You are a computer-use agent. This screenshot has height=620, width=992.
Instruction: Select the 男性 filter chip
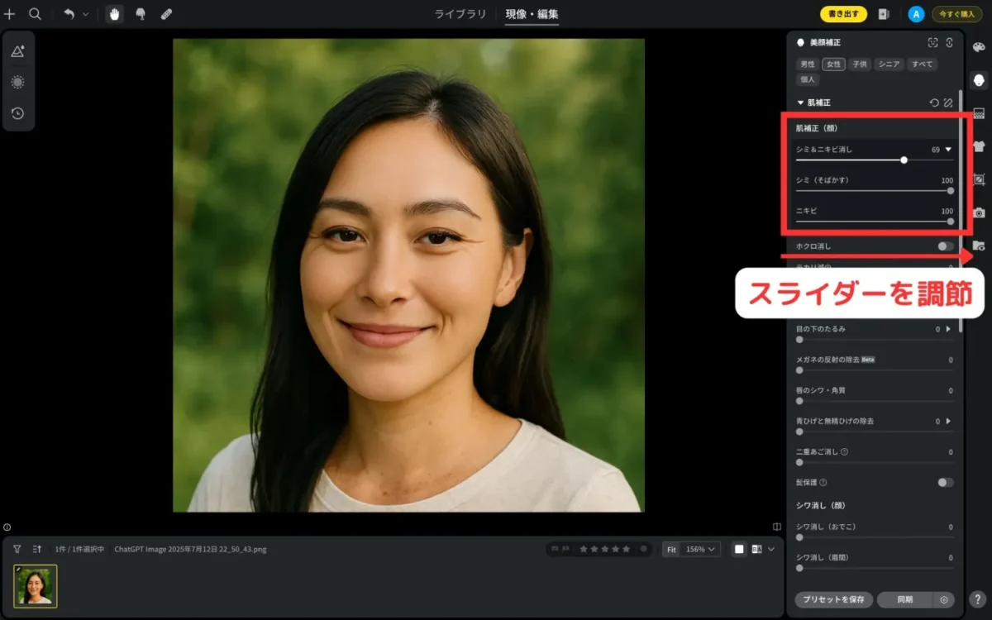[807, 64]
